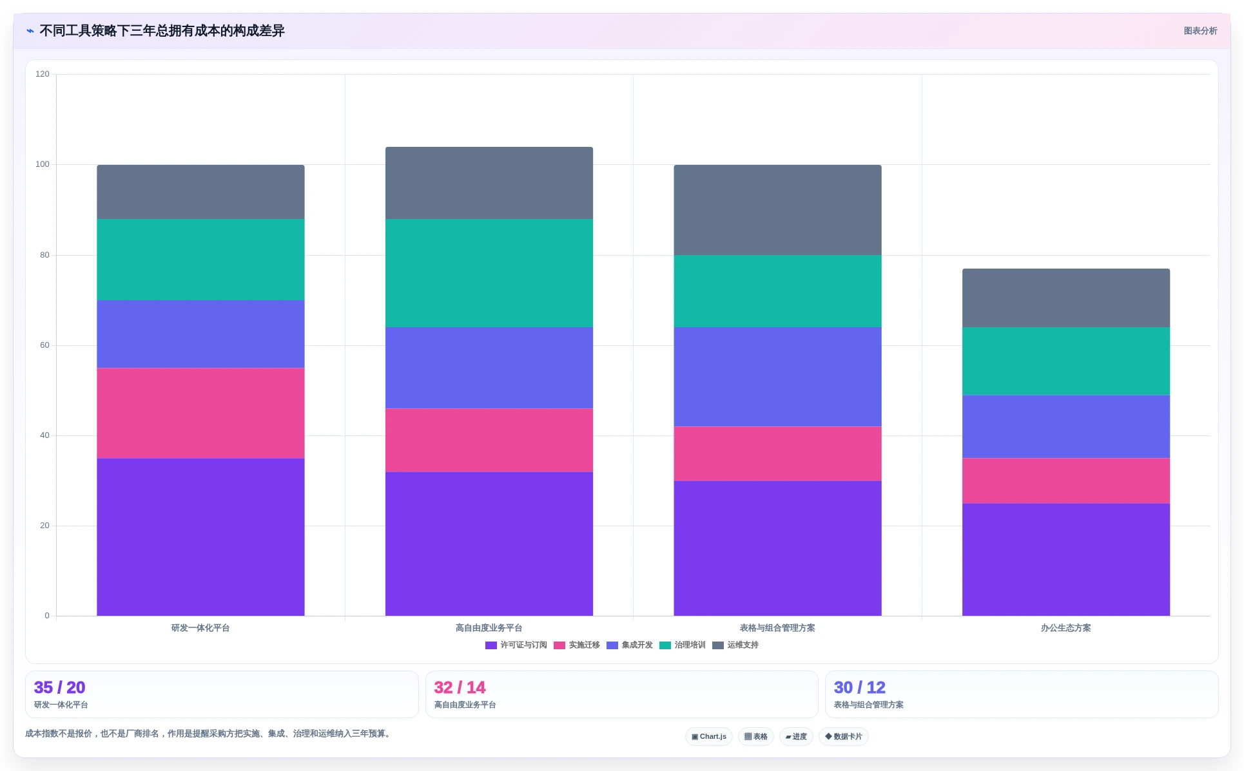This screenshot has height=771, width=1244.
Task: Click the 数据卡片 tag chip
Action: (x=844, y=737)
